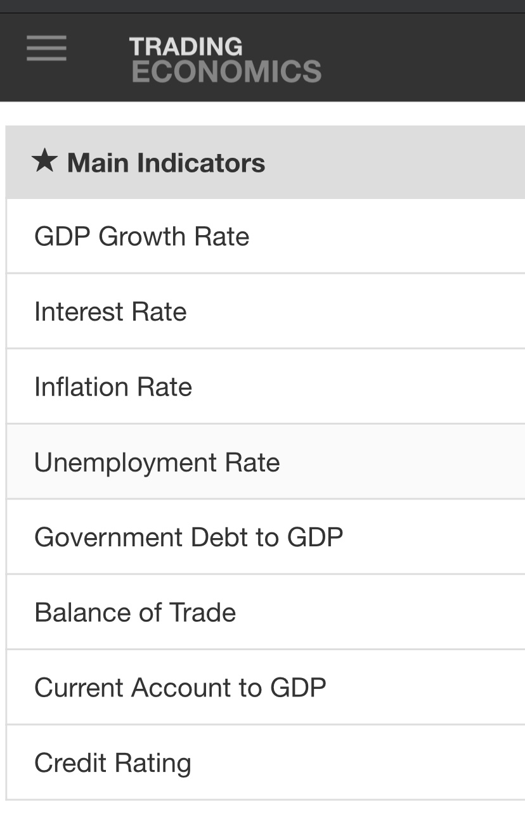Choose the Unemployment Rate indicator
Screen dimensions: 525x815
(157, 462)
